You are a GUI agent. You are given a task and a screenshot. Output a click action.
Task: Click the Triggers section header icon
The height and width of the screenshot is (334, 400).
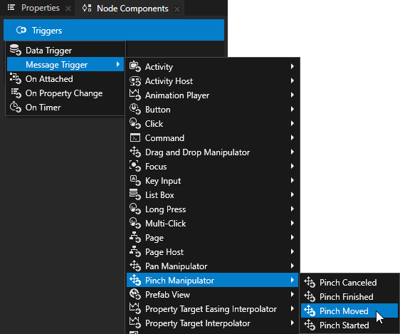pyautogui.click(x=21, y=30)
